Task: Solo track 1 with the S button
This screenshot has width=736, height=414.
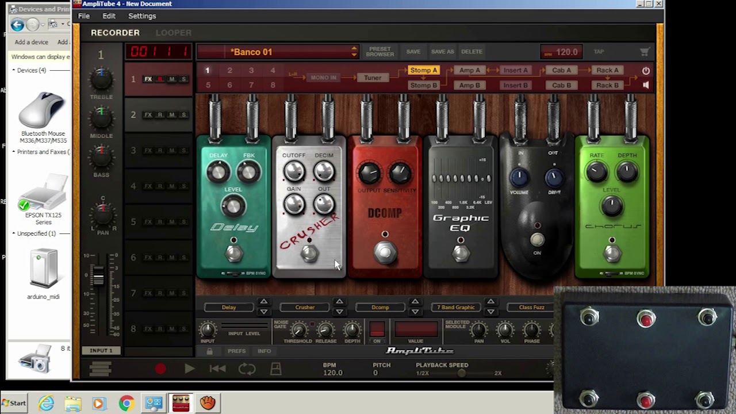Action: pyautogui.click(x=183, y=79)
